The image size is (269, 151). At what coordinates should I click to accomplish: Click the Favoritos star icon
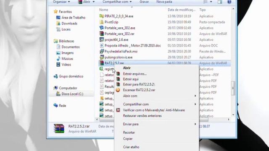(x=55, y=11)
